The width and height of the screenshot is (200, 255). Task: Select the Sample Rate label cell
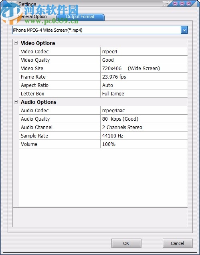click(x=60, y=136)
